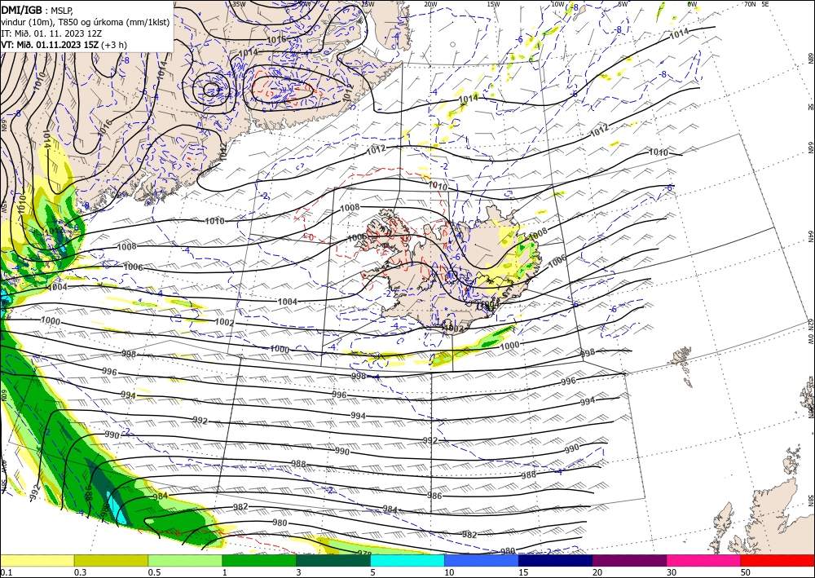
Task: Select the red 50+ legend swatch
Action: click(x=778, y=560)
